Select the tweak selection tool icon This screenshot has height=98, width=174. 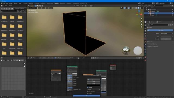coord(32,6)
